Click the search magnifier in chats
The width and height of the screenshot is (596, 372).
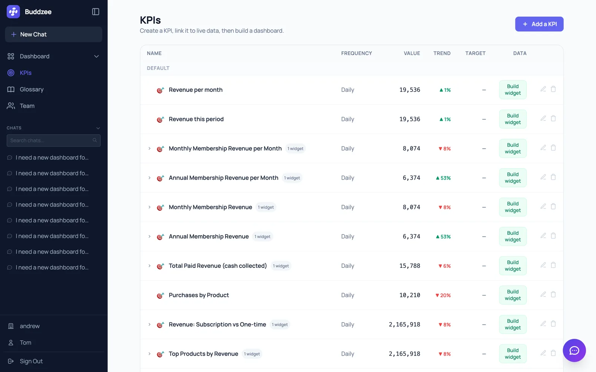(x=95, y=140)
